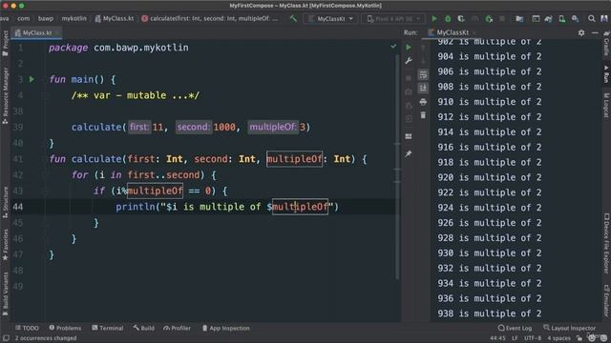
Task: Open Device File Explorer side tab
Action: pos(606,243)
